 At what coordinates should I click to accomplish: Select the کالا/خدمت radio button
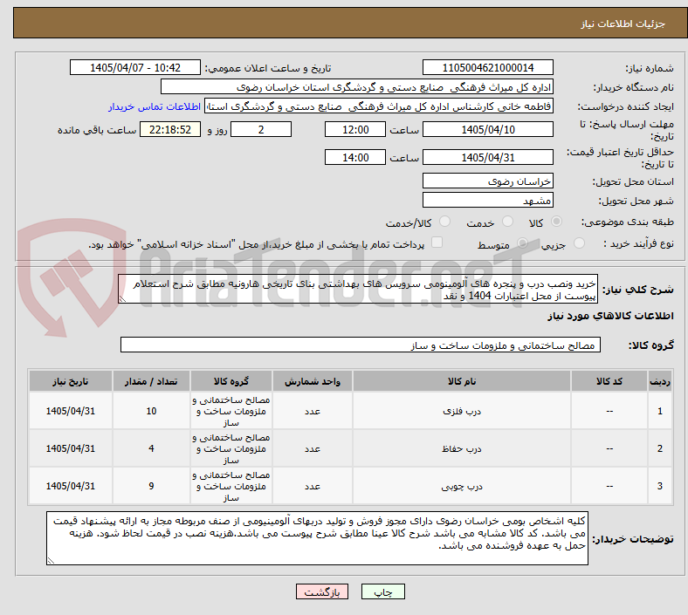[445, 222]
